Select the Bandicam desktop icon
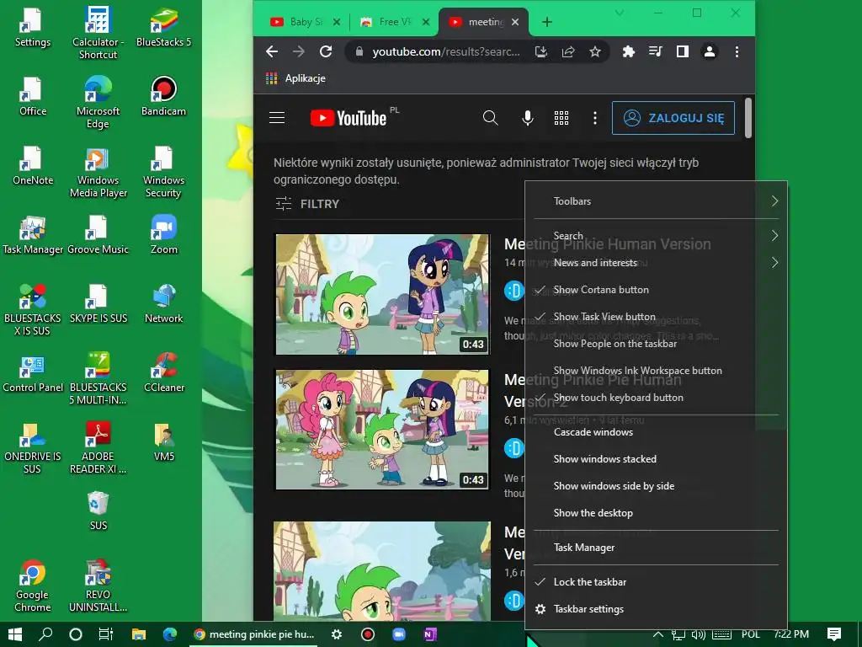The image size is (862, 647). coord(163,97)
